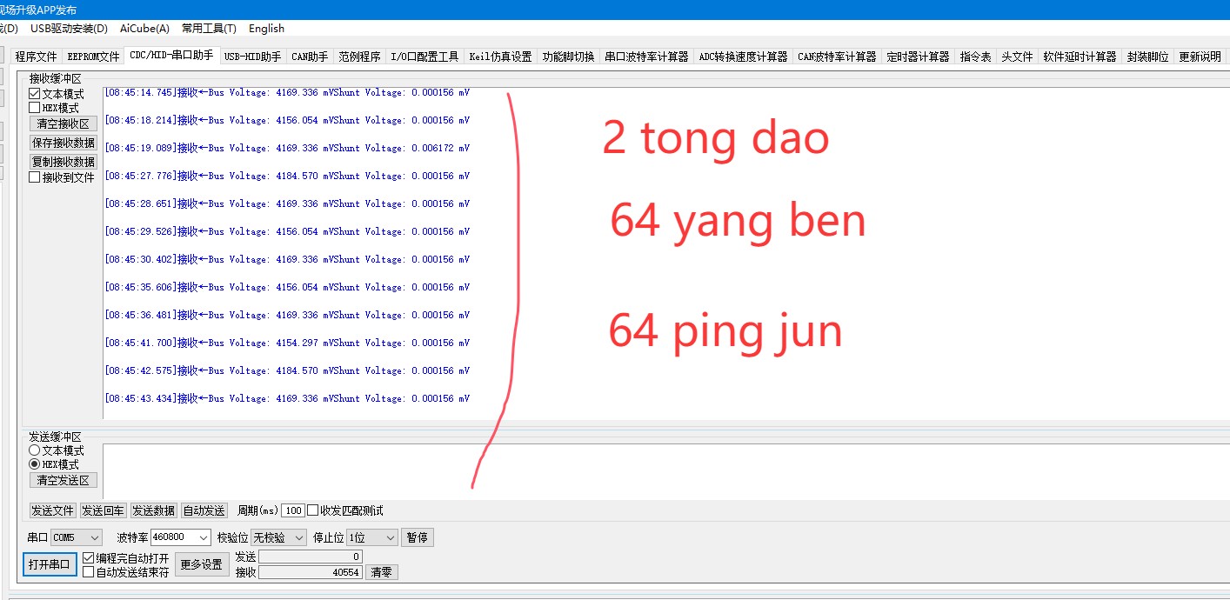Click 发送数据 button
Viewport: 1230px width, 600px height.
pos(154,510)
